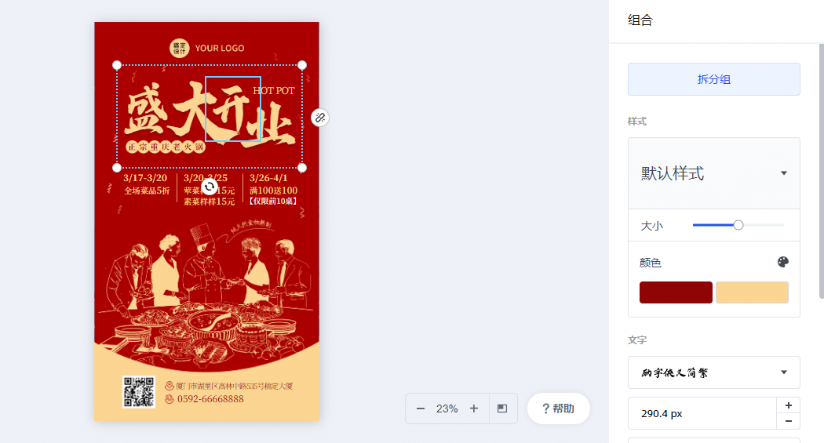Click the 大小 size slider handle

(x=738, y=225)
